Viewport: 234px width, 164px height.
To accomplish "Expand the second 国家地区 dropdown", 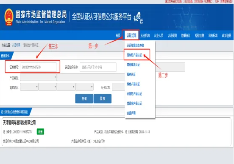I will pyautogui.click(x=47, y=87).
